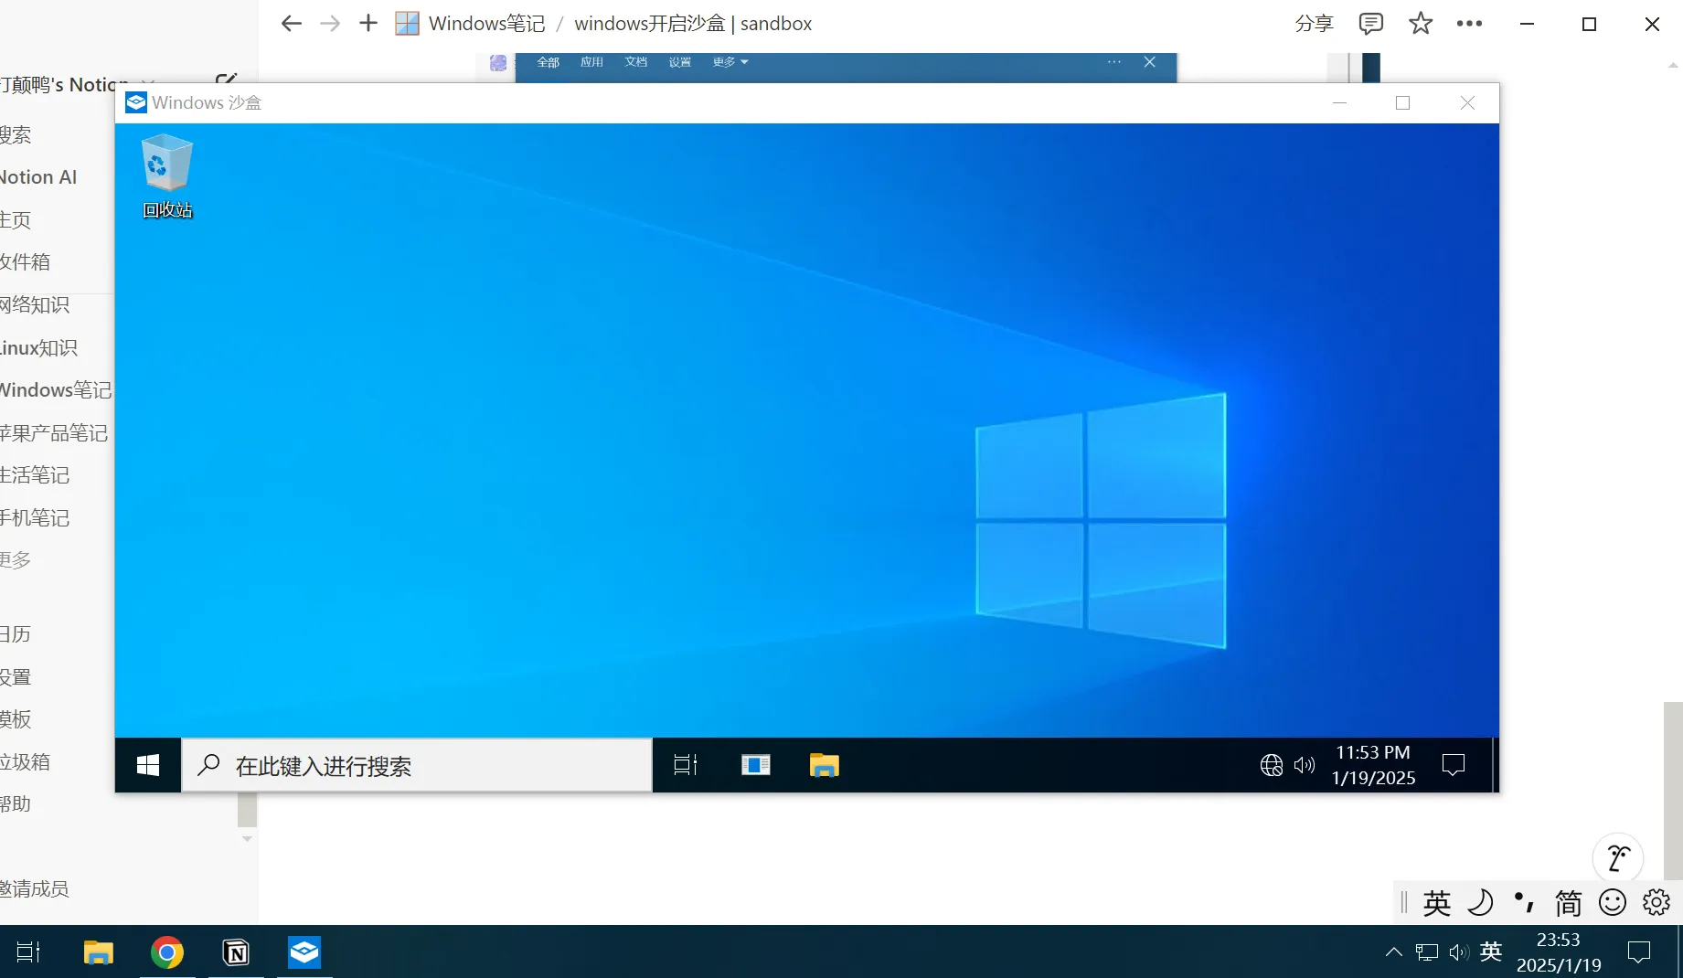Open Notion from the host taskbar

[235, 952]
